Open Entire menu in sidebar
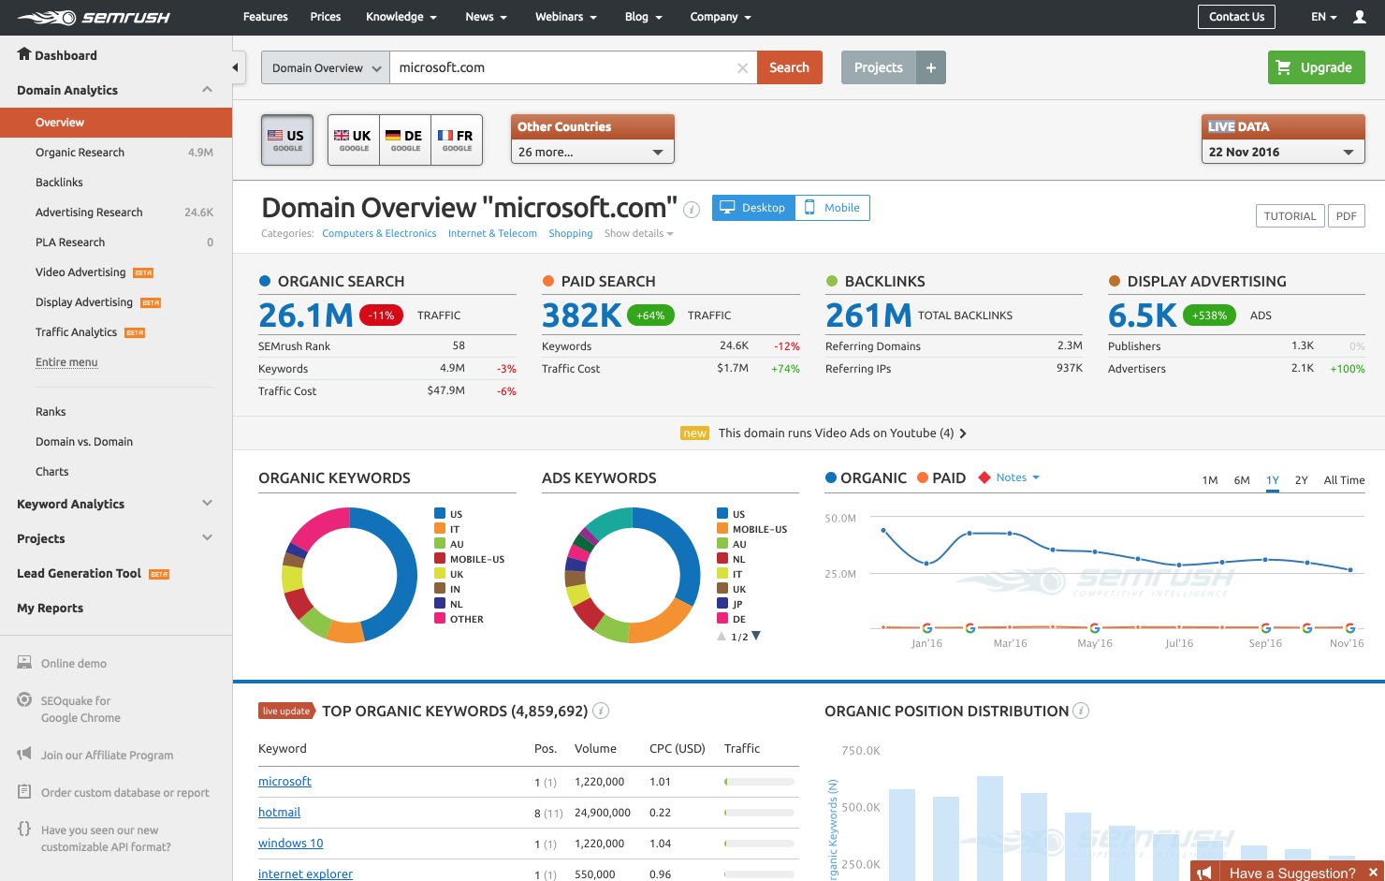This screenshot has width=1385, height=881. pos(66,362)
